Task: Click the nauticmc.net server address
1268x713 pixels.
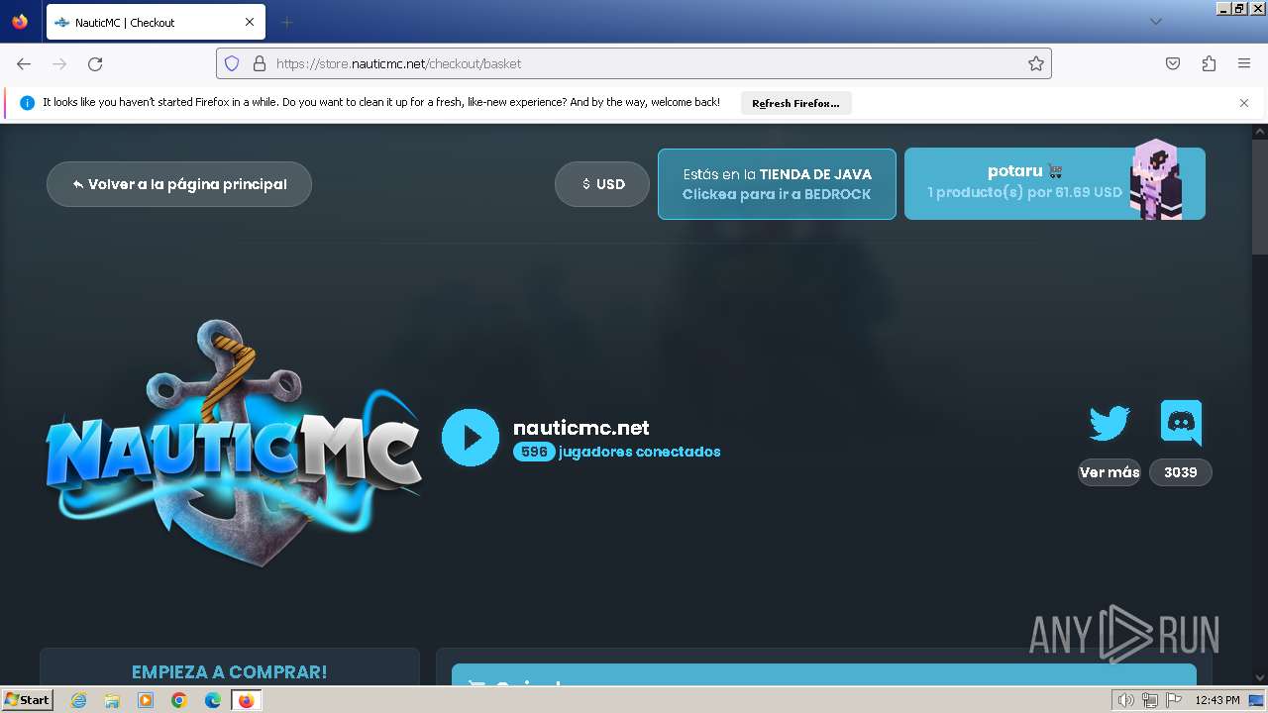Action: pyautogui.click(x=581, y=428)
